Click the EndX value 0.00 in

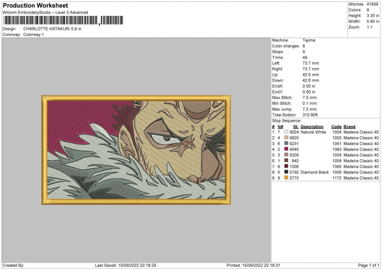309,86
